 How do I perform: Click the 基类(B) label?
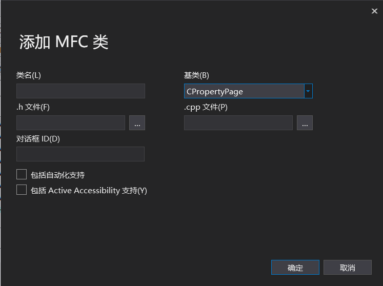196,75
